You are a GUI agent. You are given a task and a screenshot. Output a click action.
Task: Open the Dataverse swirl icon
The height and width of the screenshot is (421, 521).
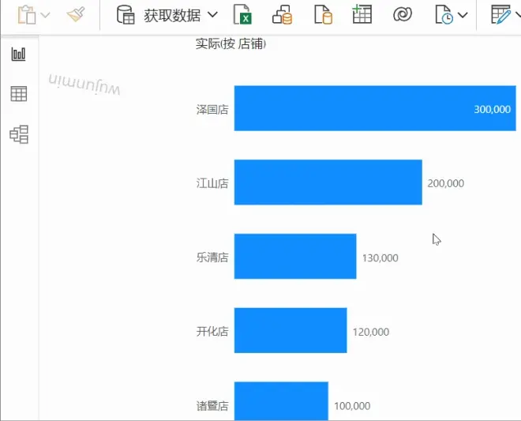pos(403,14)
